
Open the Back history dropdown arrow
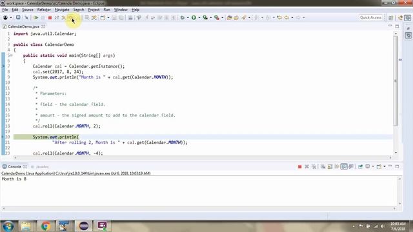292,17
